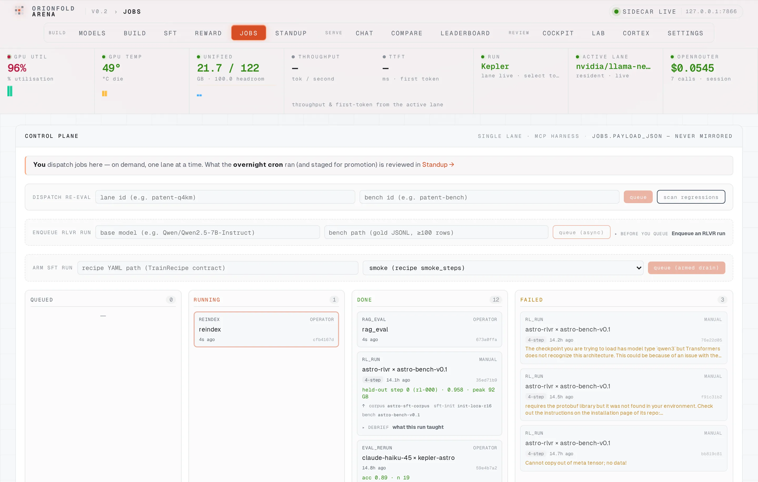The width and height of the screenshot is (758, 482).
Task: Click the queue (async) button
Action: click(x=581, y=232)
